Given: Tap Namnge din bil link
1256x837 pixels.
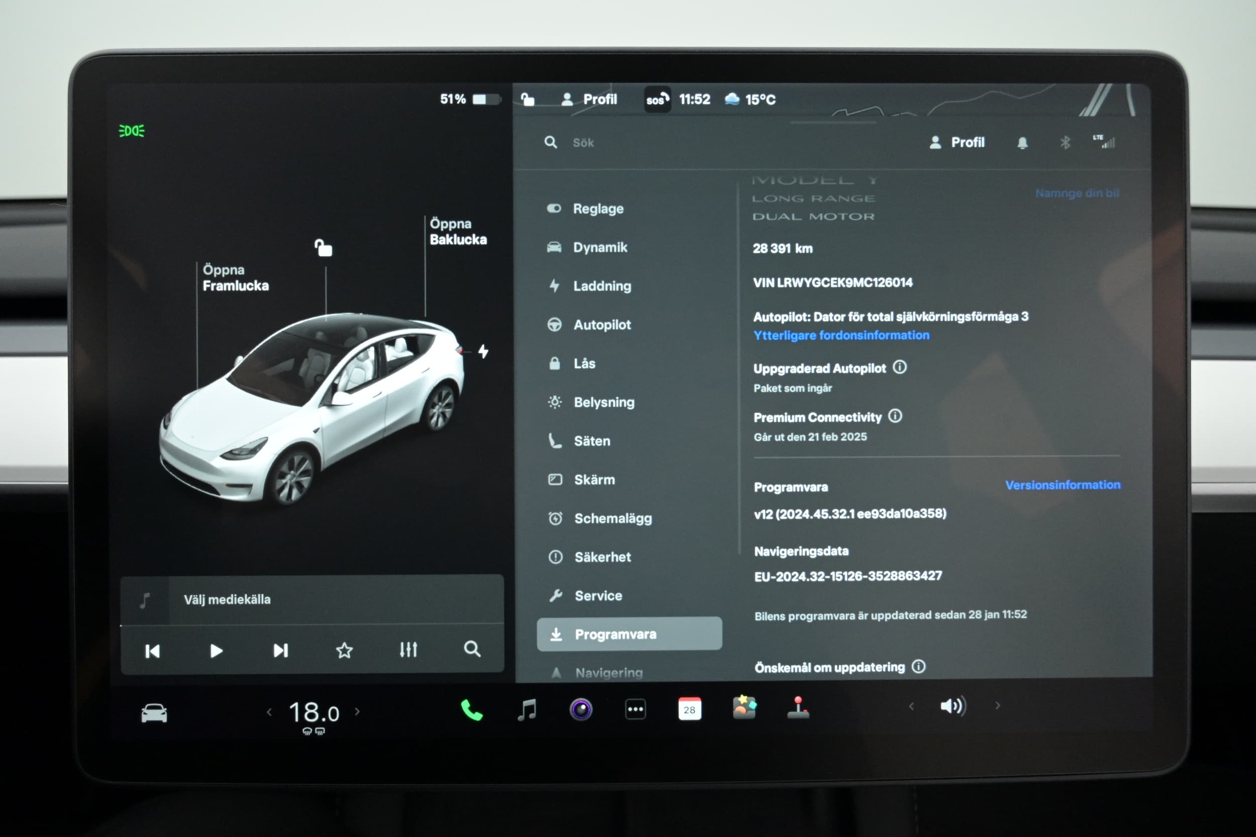Looking at the screenshot, I should pyautogui.click(x=1077, y=193).
